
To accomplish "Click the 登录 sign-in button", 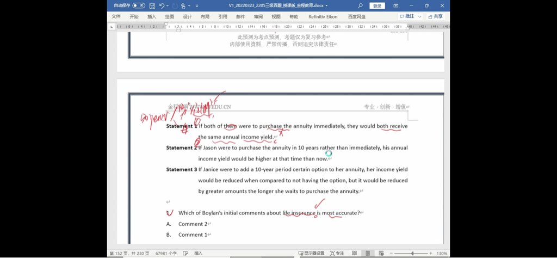I will tap(377, 6).
